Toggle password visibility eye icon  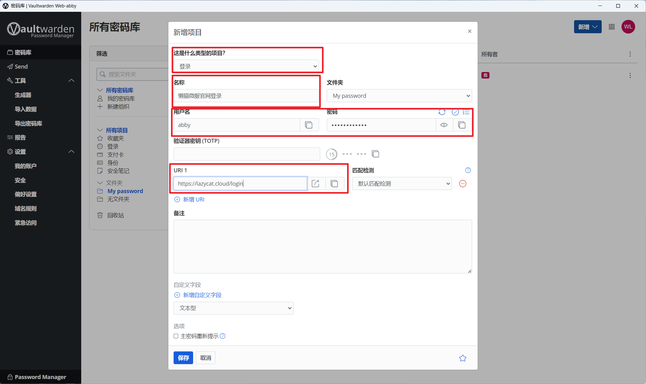point(444,125)
